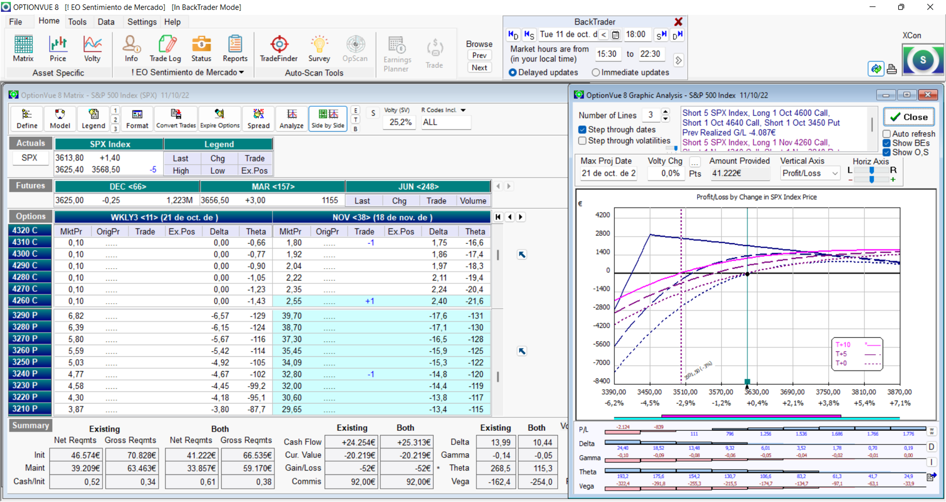
Task: Click the Analyze icon in Matrix toolbar
Action: click(291, 119)
